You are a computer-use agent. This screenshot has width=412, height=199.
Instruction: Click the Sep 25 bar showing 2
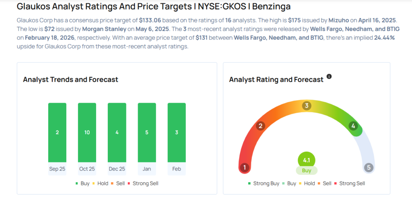57,132
